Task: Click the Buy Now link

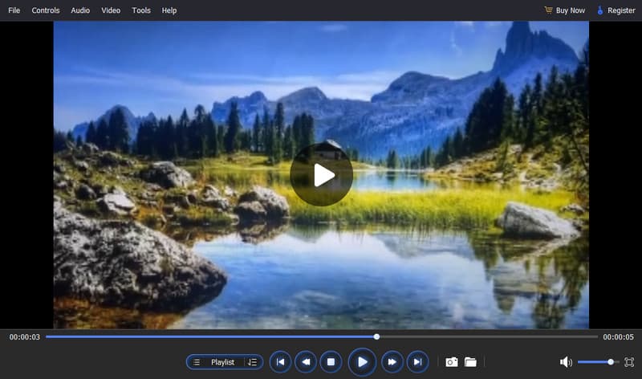Action: (571, 10)
